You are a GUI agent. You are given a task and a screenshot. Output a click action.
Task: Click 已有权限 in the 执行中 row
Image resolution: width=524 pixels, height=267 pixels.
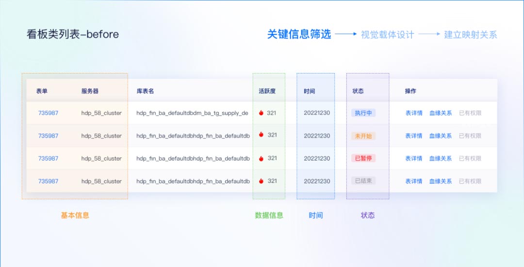click(x=470, y=113)
